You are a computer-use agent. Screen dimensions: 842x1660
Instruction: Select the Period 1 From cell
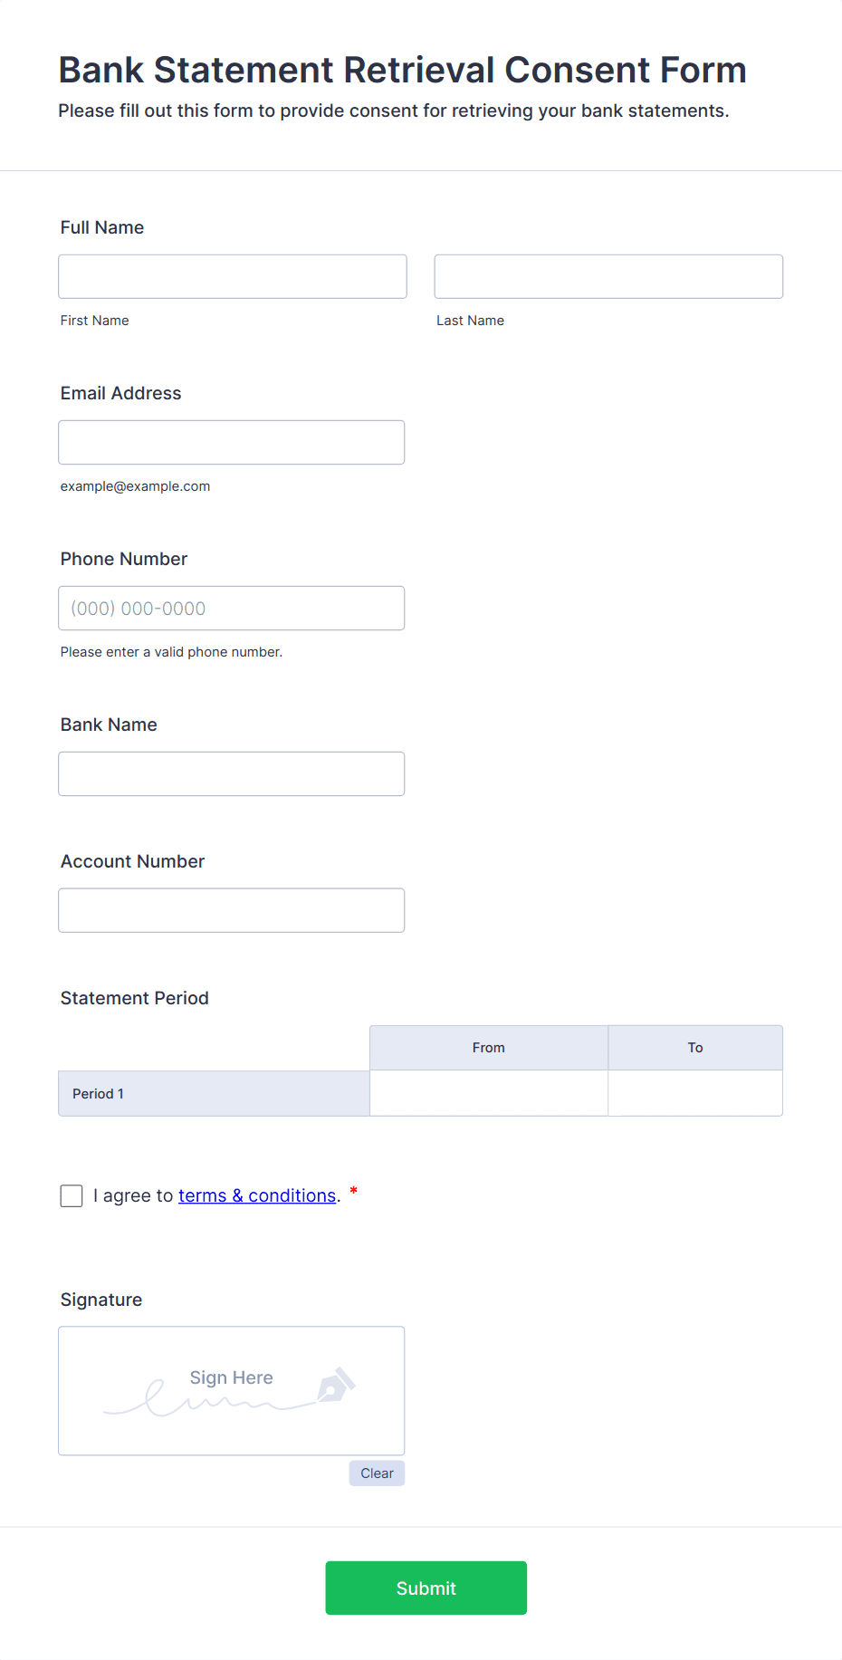[x=489, y=1093]
